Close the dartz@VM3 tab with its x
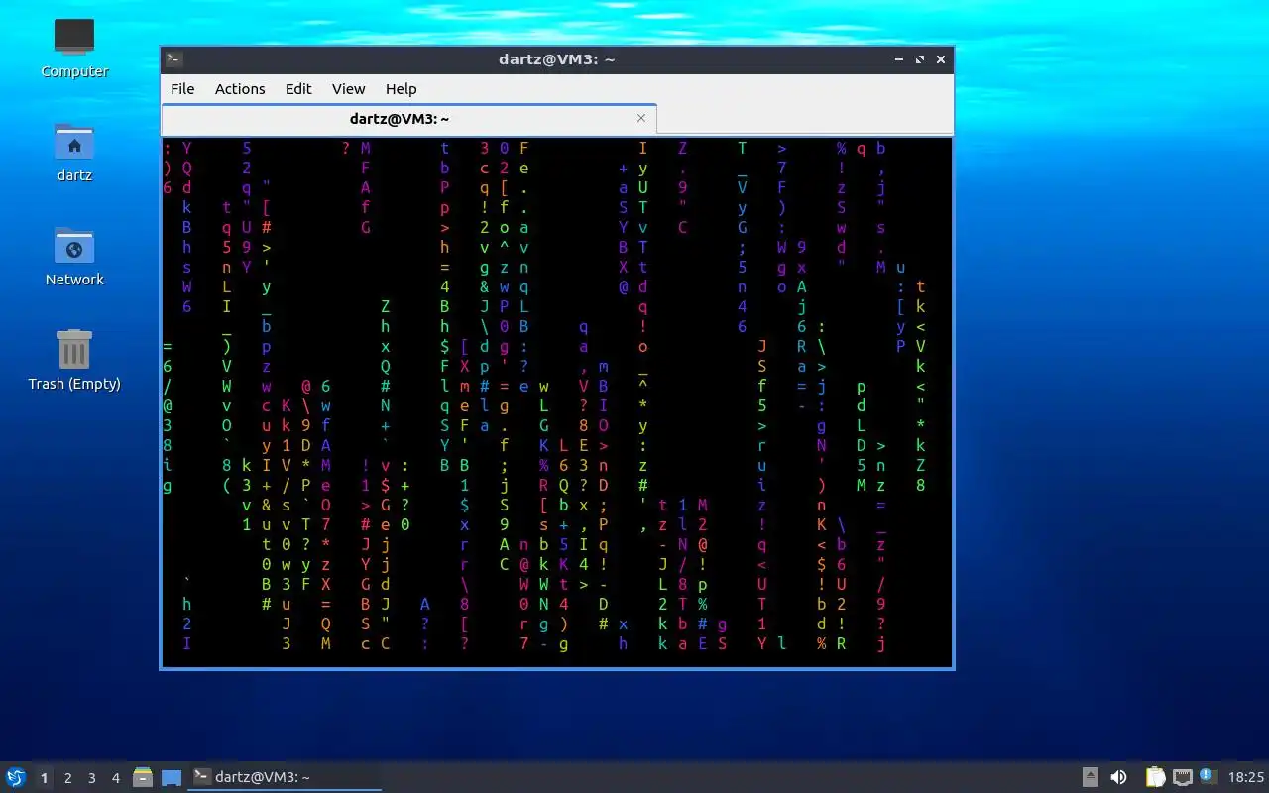The width and height of the screenshot is (1269, 793). point(640,118)
